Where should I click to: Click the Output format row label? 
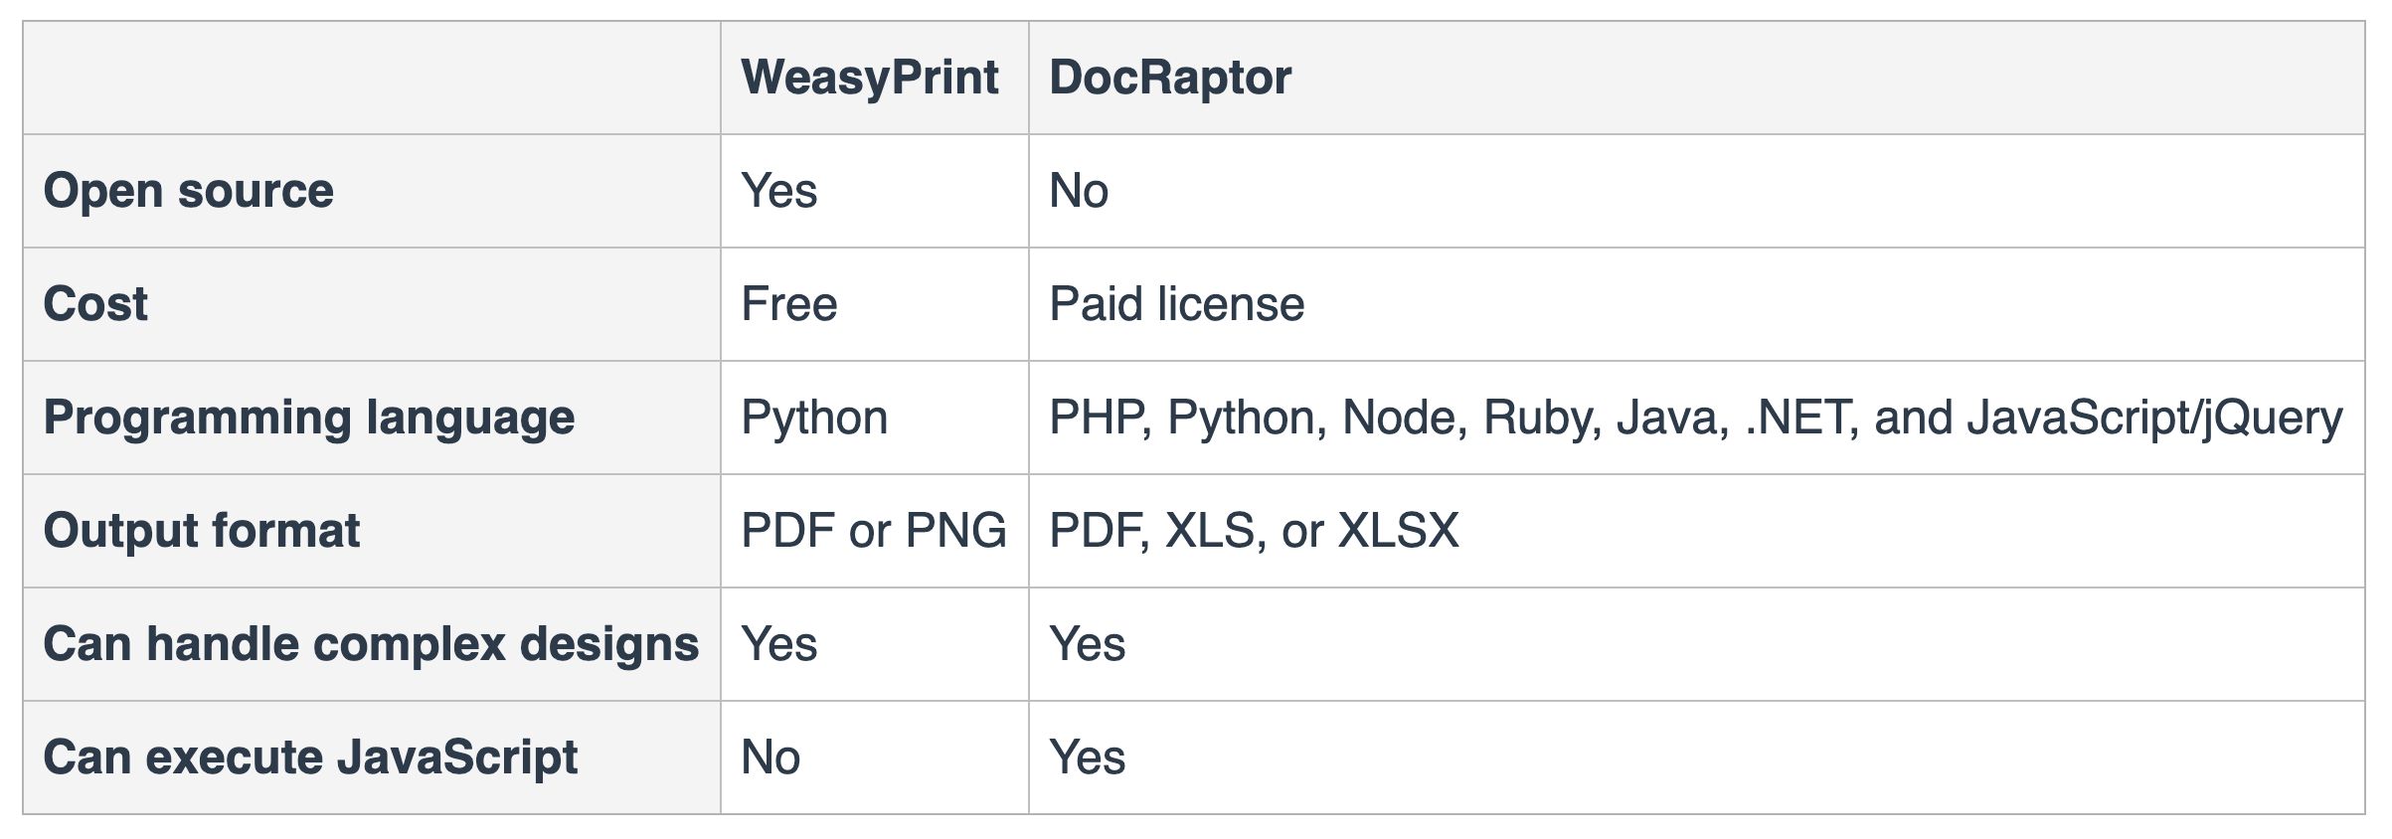coord(201,531)
